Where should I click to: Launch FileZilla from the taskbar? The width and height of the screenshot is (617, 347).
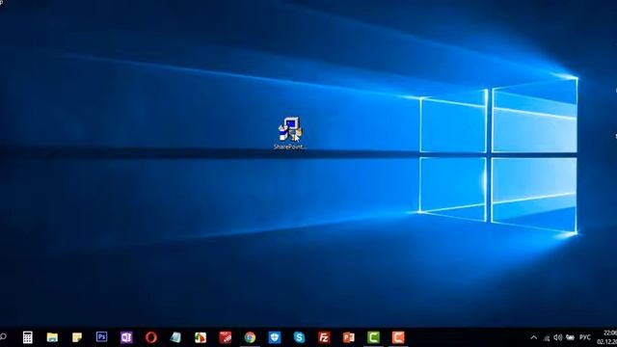coord(324,337)
